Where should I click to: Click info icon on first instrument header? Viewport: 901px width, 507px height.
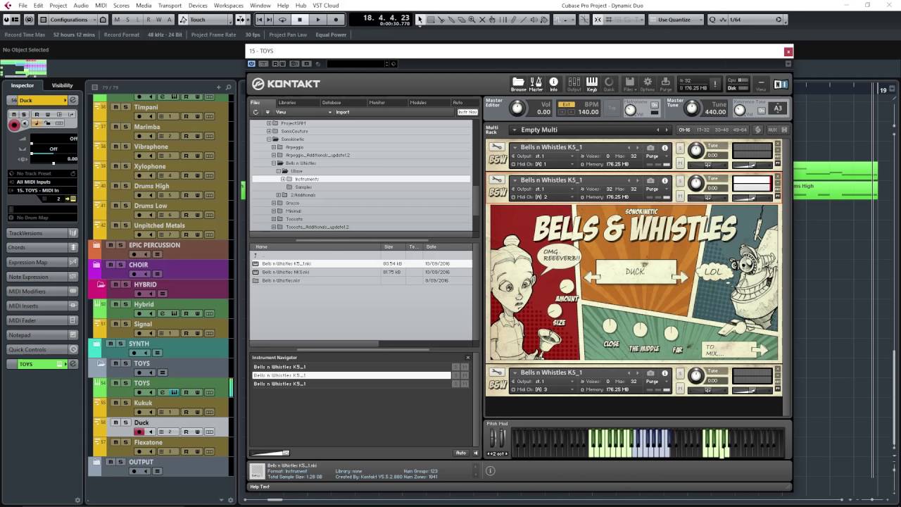click(664, 148)
